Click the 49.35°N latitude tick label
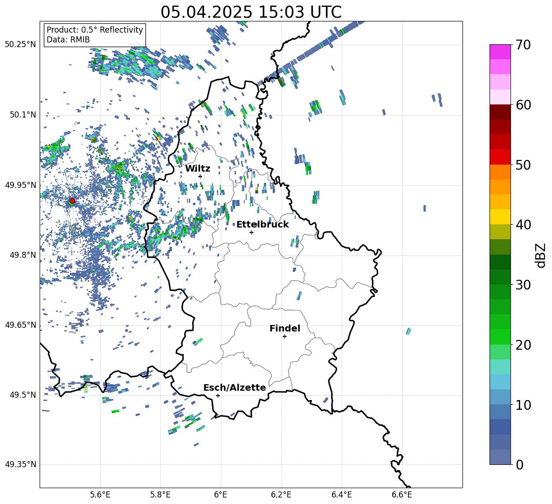 [x=21, y=464]
